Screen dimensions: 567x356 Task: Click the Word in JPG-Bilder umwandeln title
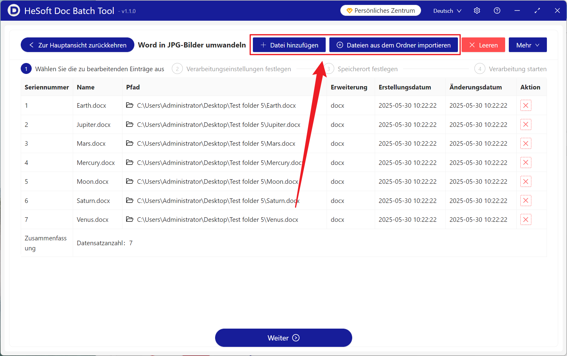pos(192,45)
